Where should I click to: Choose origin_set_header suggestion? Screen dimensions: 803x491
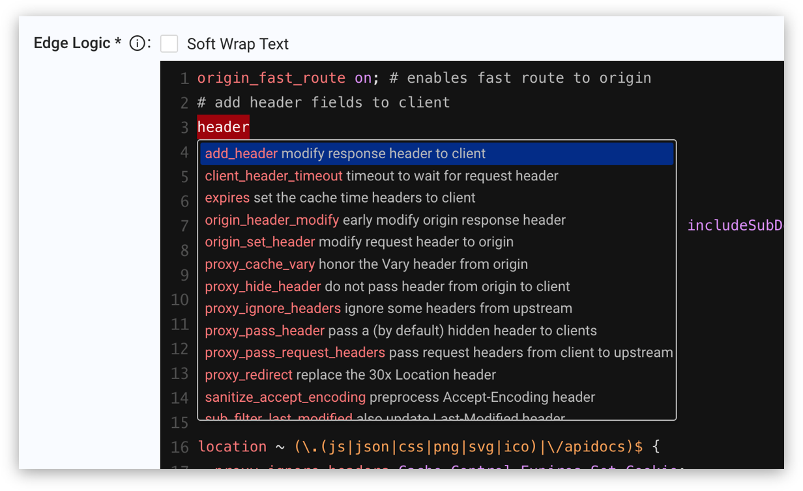(x=437, y=242)
